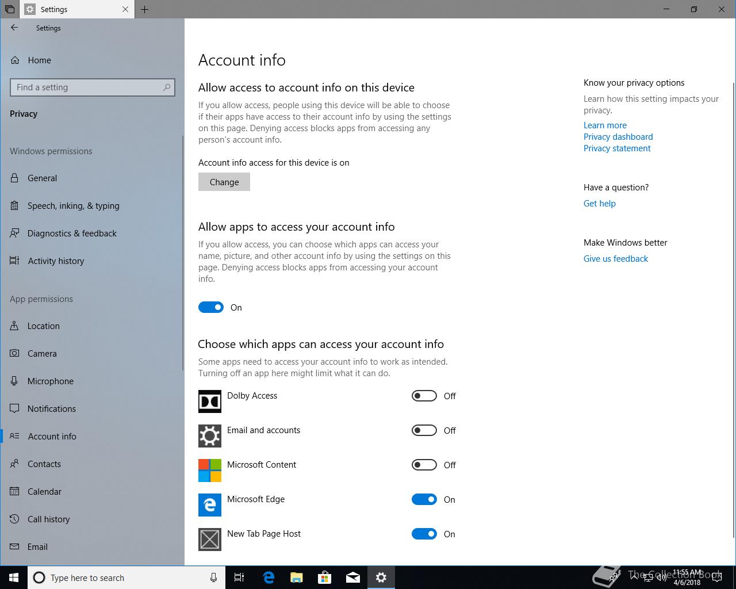Click the sidebar vertical scrollbar
This screenshot has height=589, width=736.
tap(183, 253)
